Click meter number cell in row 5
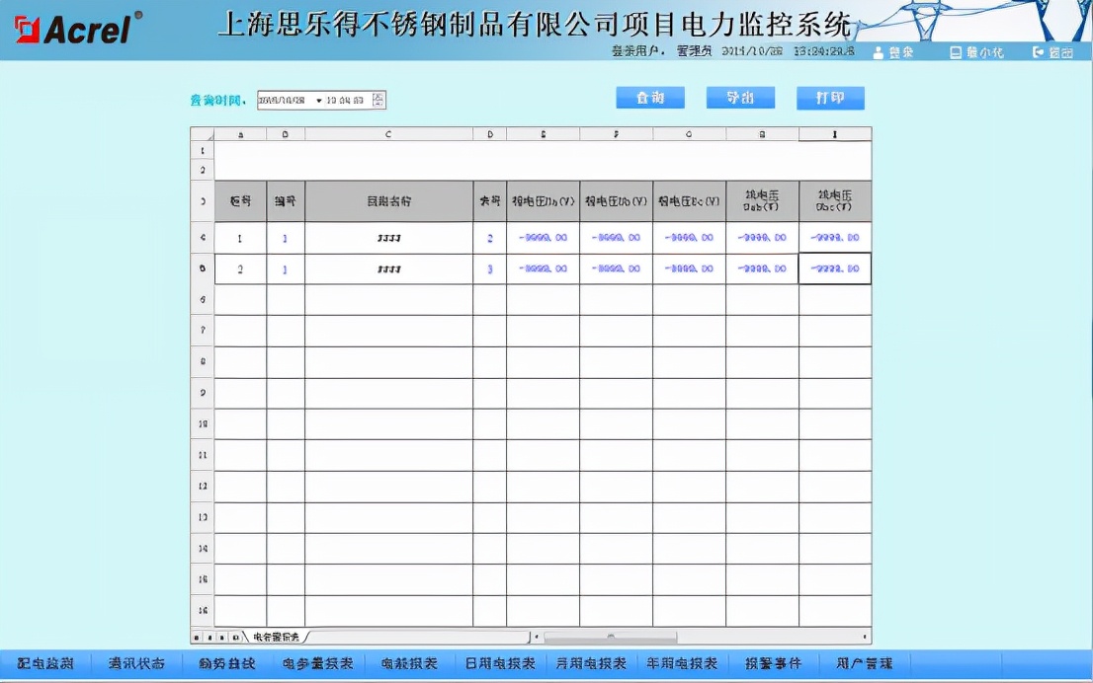Screen dimensions: 1093x683 pos(490,269)
